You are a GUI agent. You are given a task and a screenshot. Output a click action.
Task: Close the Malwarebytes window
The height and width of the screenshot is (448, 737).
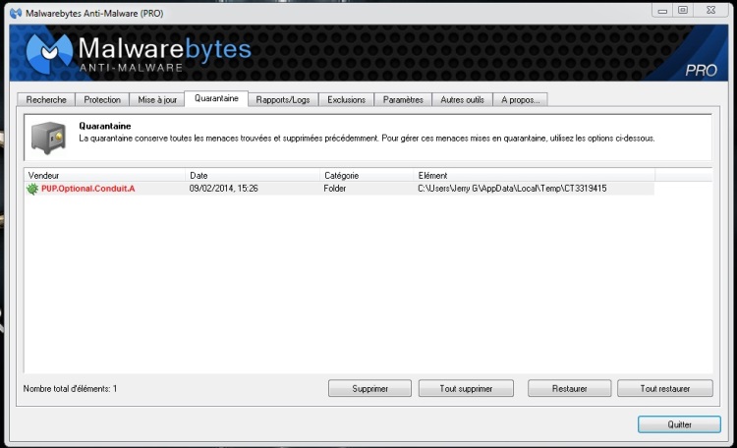pos(710,11)
